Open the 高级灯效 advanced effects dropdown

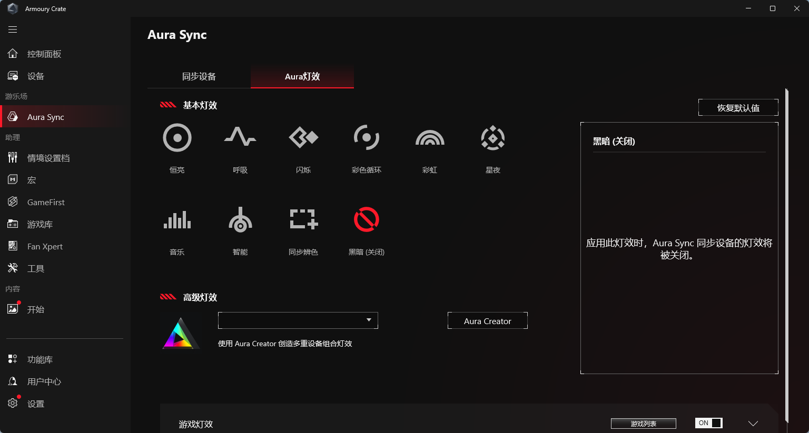coord(298,320)
